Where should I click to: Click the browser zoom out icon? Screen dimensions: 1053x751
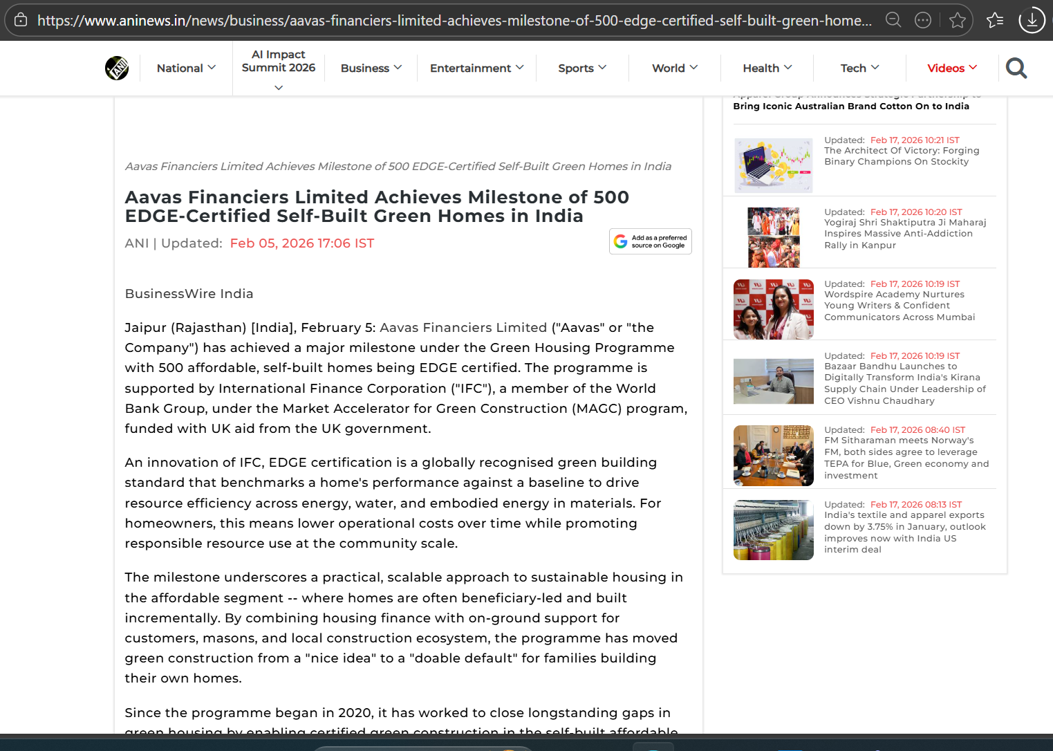tap(893, 20)
